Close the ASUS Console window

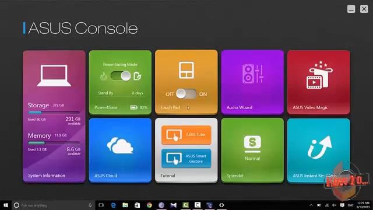[364, 9]
